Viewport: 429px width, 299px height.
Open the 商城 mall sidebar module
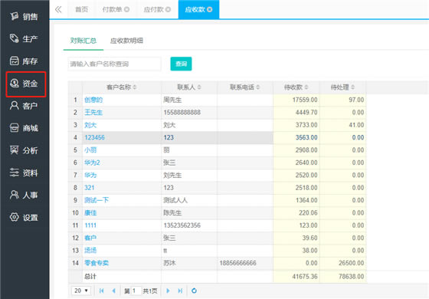[24, 128]
